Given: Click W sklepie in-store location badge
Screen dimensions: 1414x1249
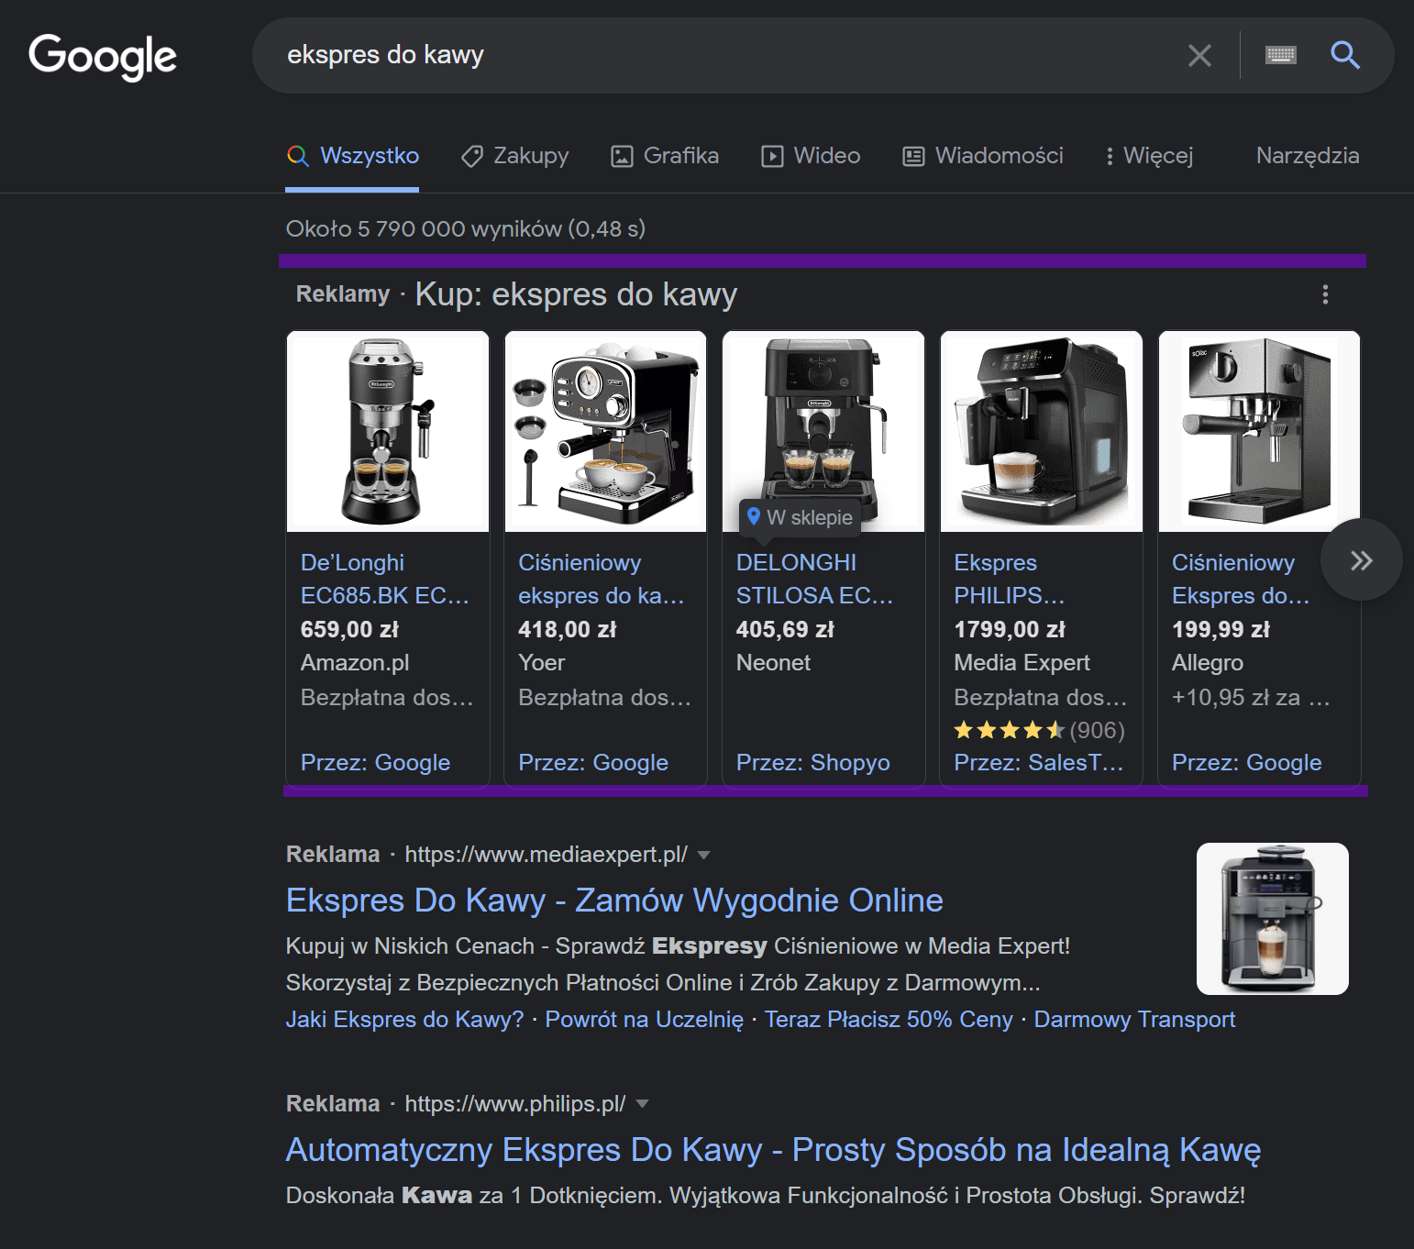Looking at the screenshot, I should 800,517.
